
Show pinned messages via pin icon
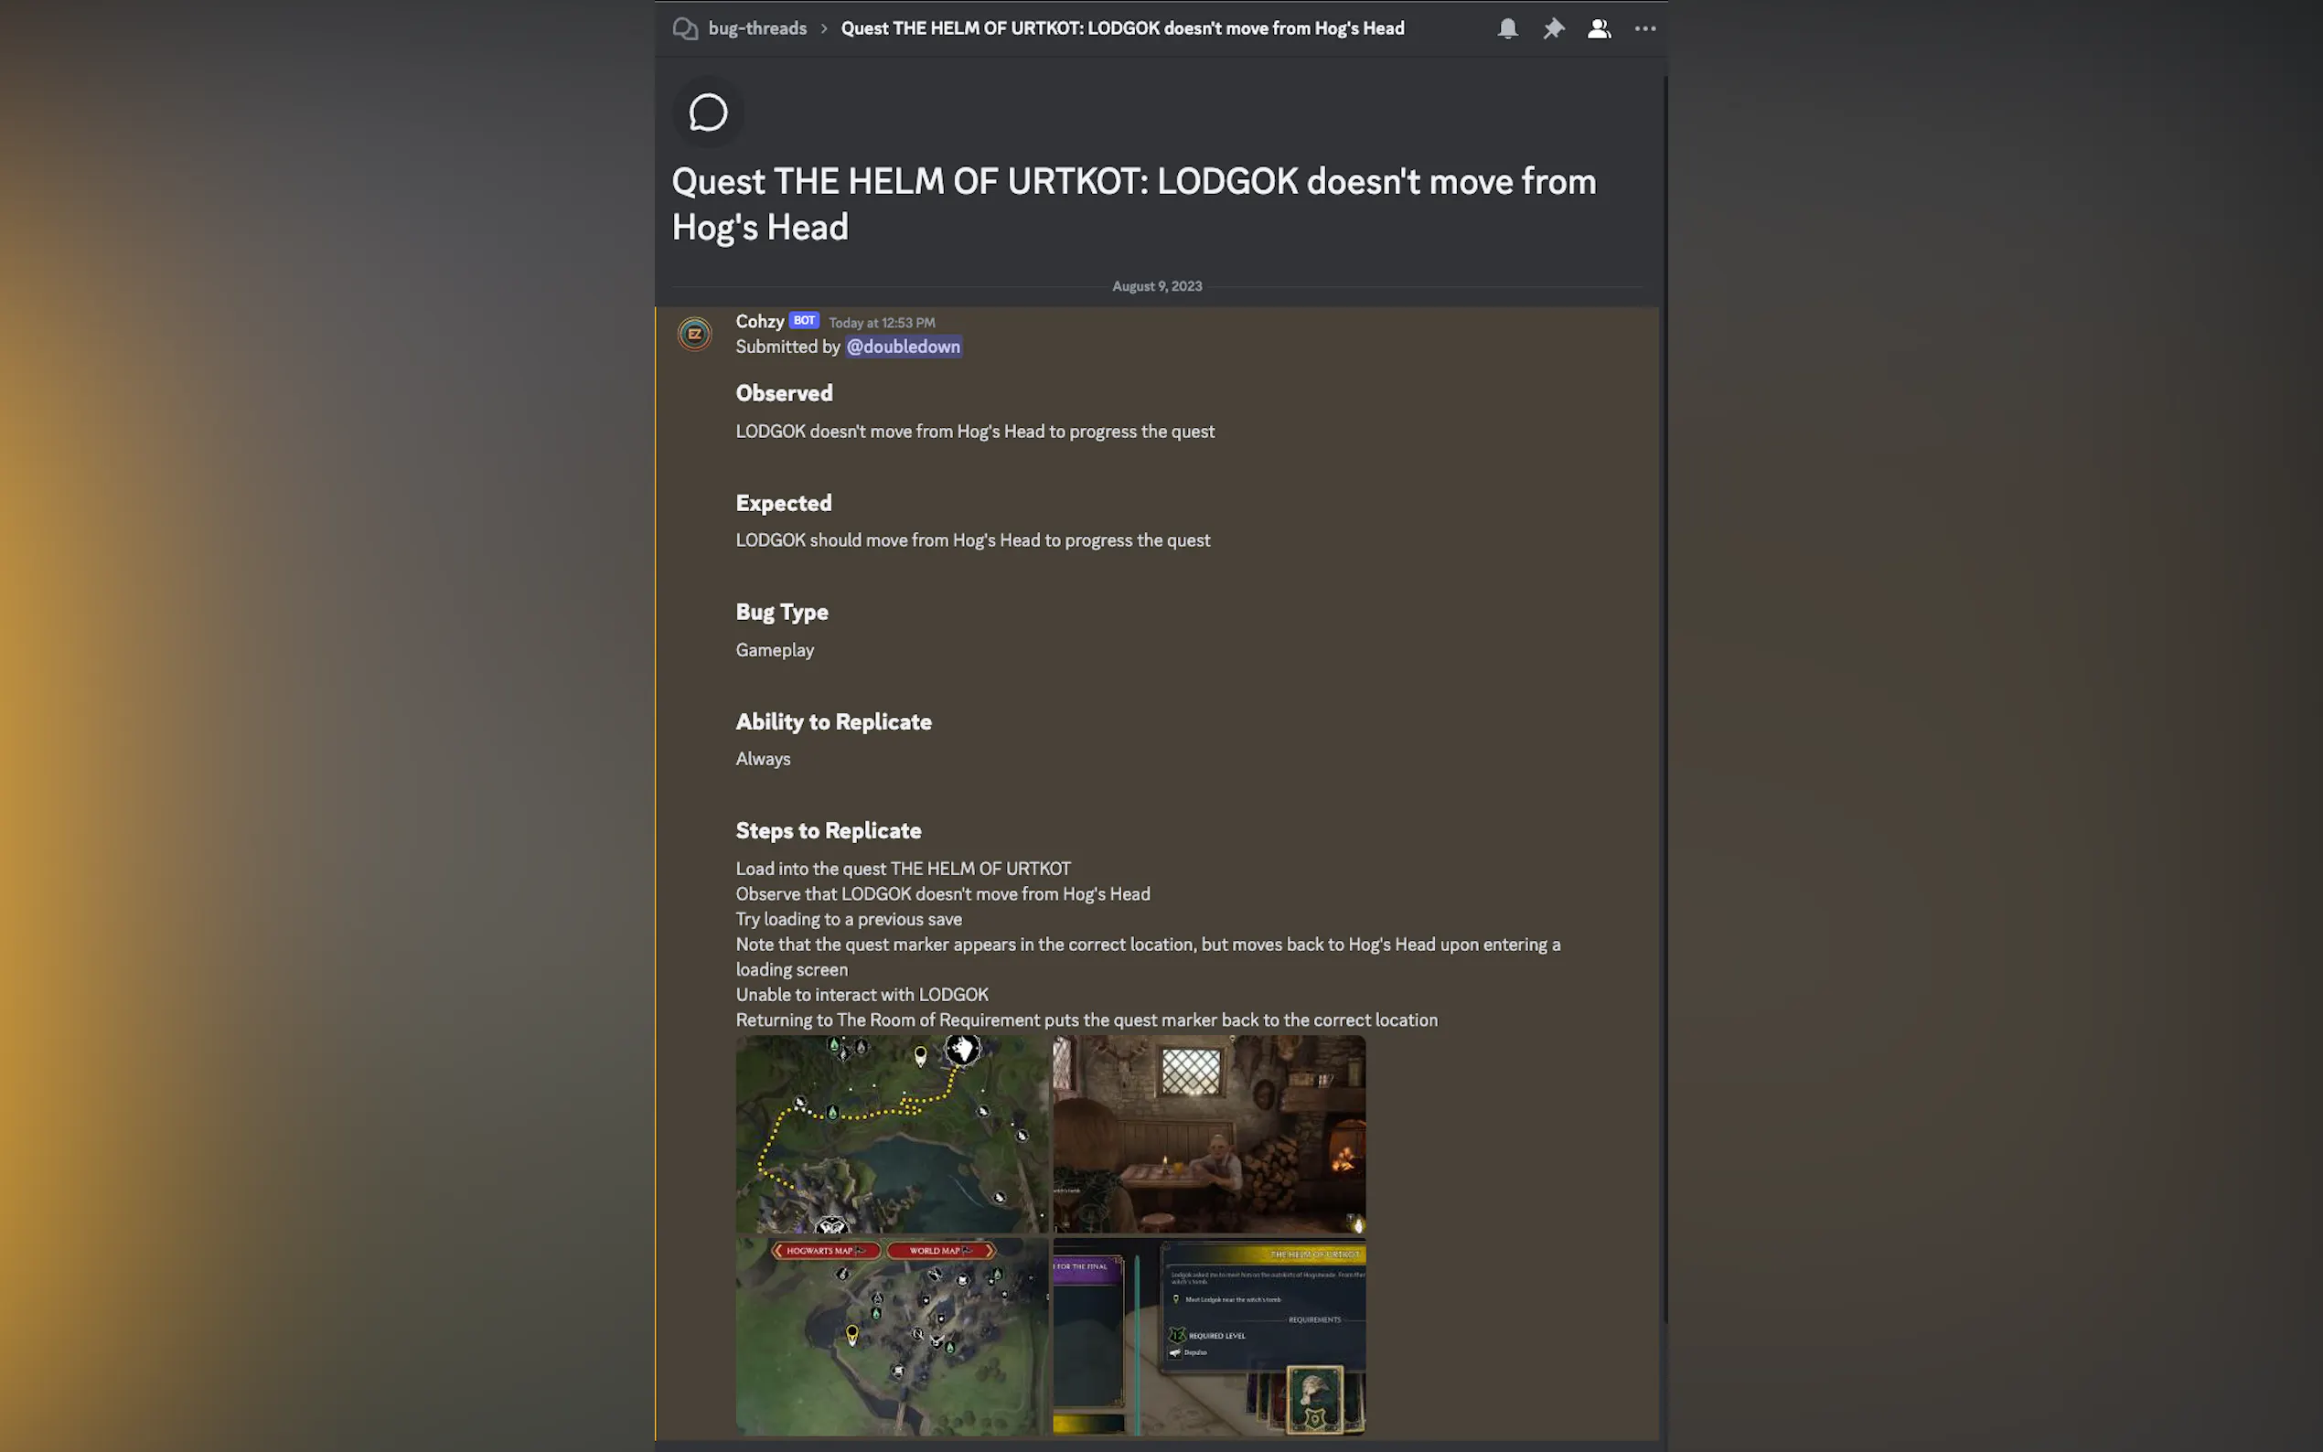pos(1553,29)
